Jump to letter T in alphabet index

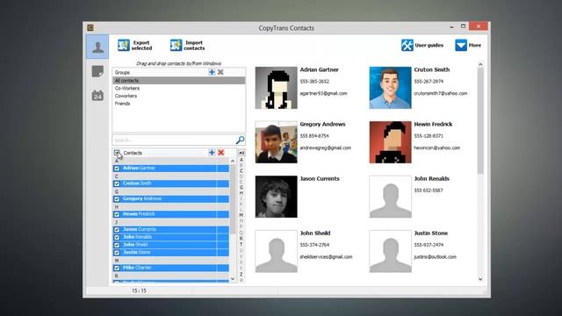point(241,244)
